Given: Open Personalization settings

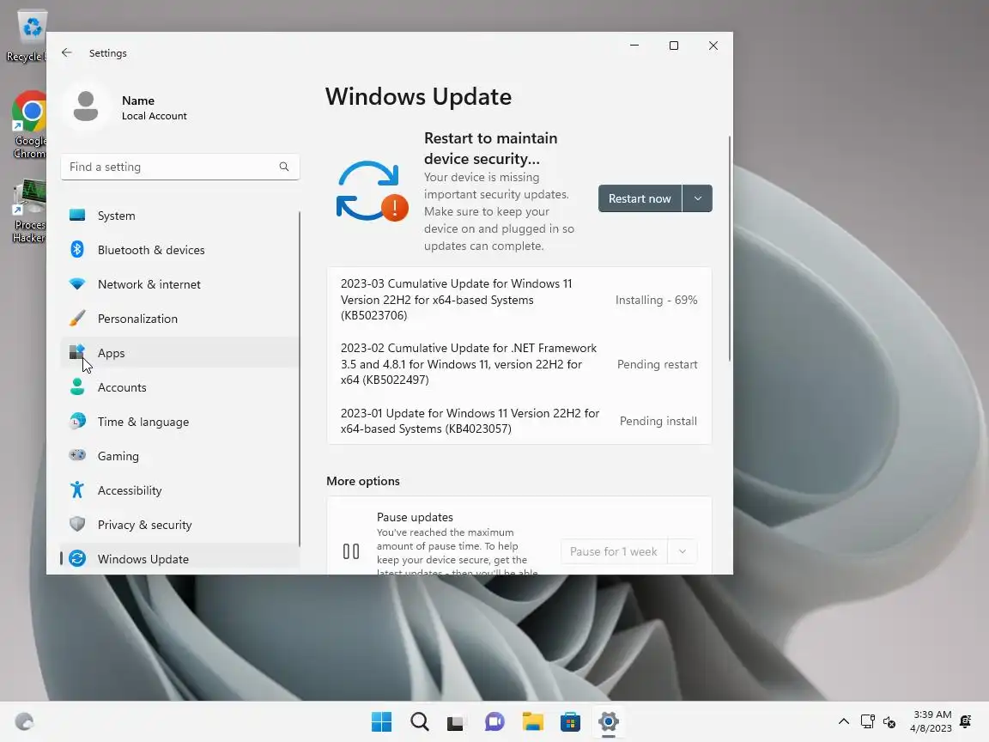Looking at the screenshot, I should [x=179, y=319].
